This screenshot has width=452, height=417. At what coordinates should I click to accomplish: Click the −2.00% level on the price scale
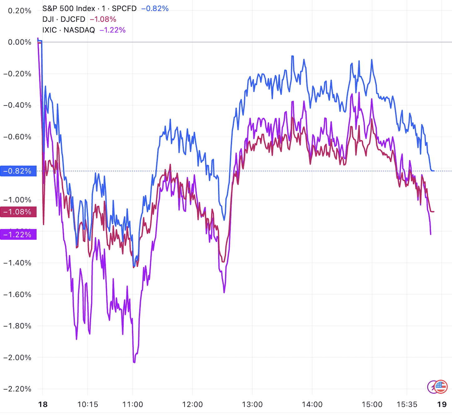coord(17,357)
